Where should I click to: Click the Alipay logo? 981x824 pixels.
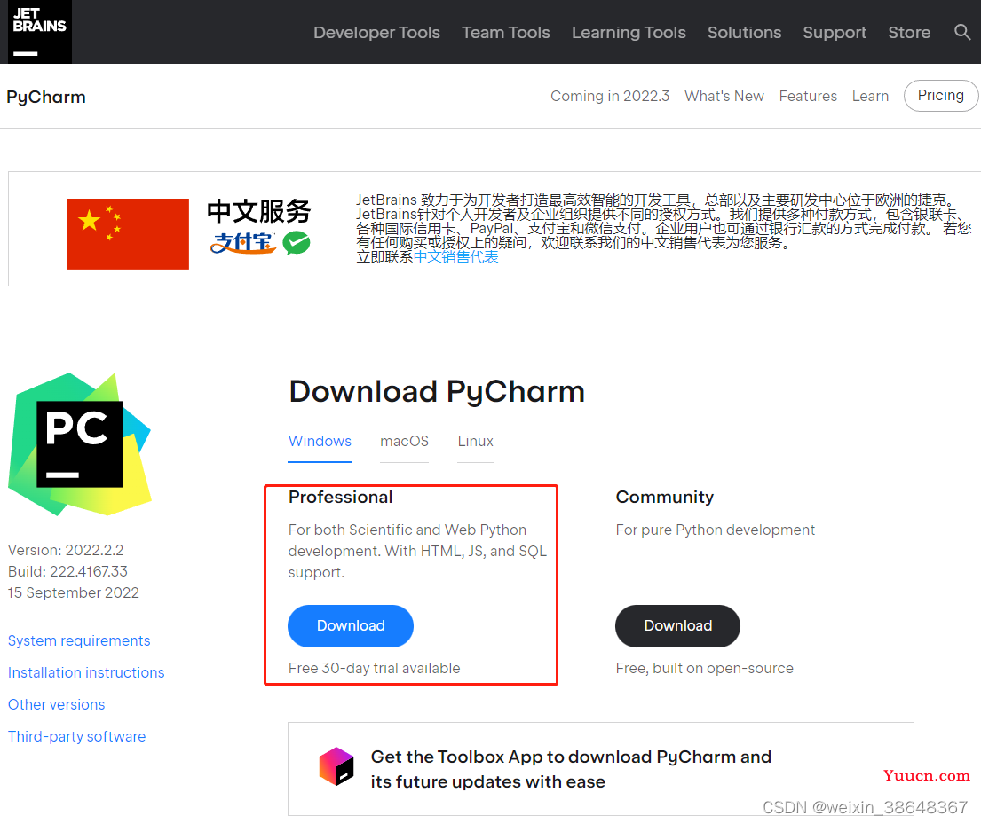(242, 242)
